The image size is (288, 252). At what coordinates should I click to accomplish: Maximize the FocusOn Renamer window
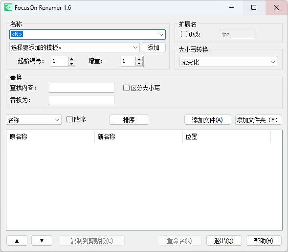pyautogui.click(x=254, y=7)
